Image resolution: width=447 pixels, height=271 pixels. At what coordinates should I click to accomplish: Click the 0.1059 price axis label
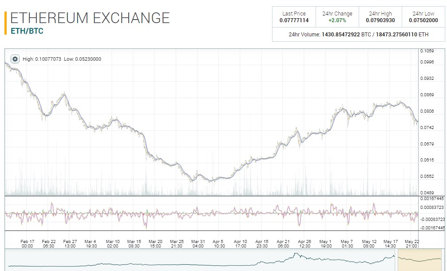pos(427,51)
